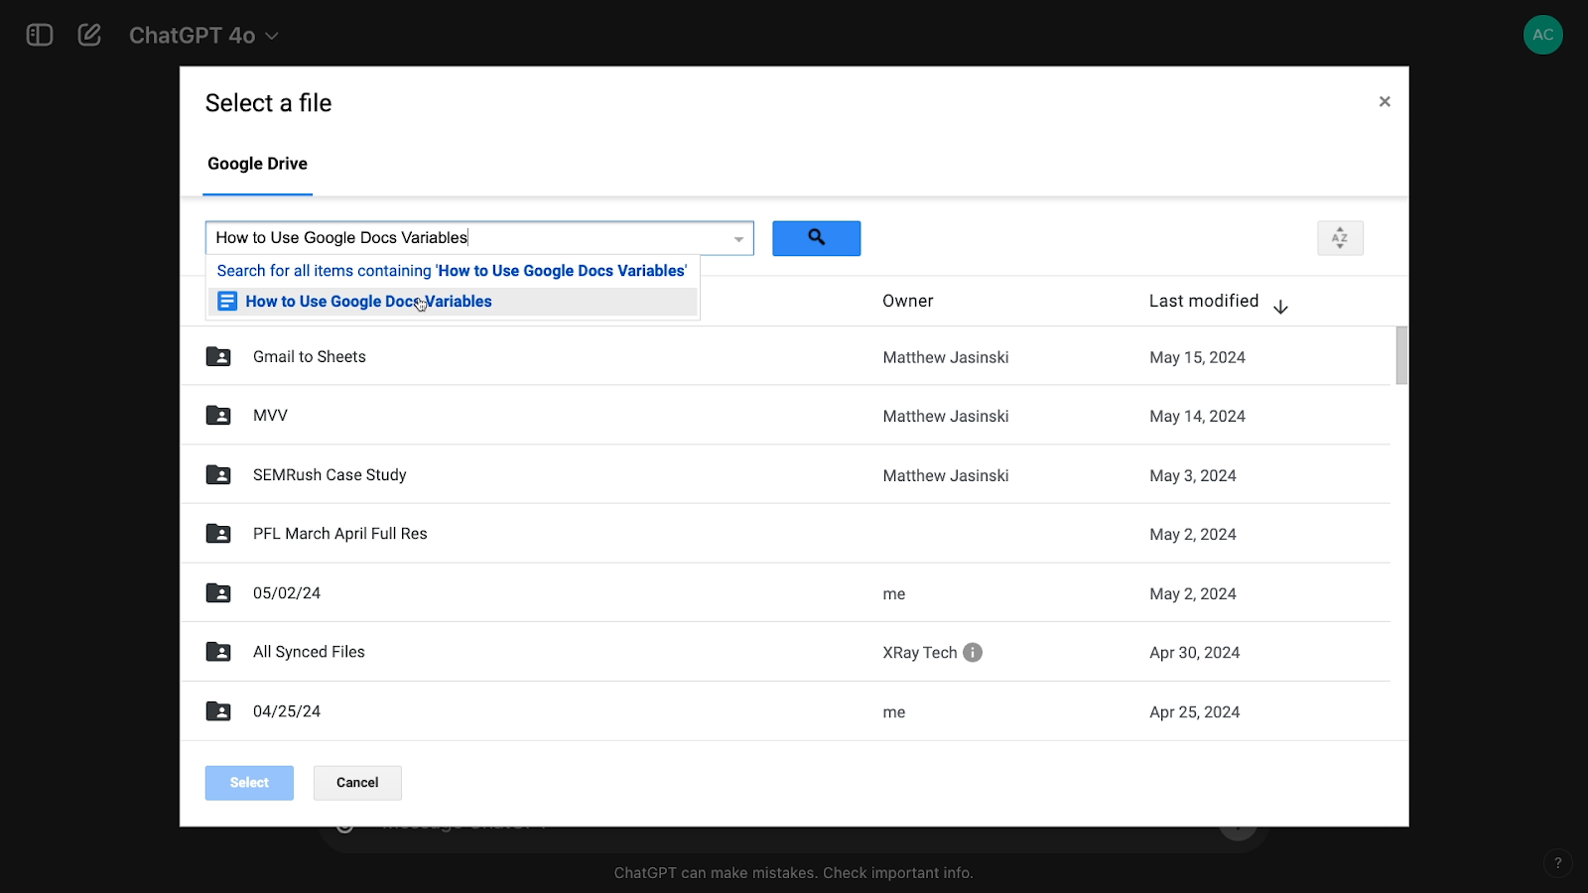
Task: Click the Cancel button
Action: click(x=357, y=783)
